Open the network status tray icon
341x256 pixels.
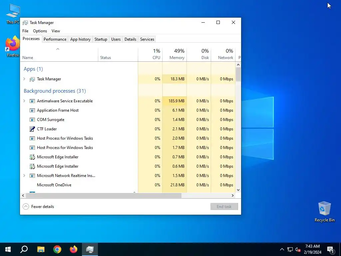[290, 249]
